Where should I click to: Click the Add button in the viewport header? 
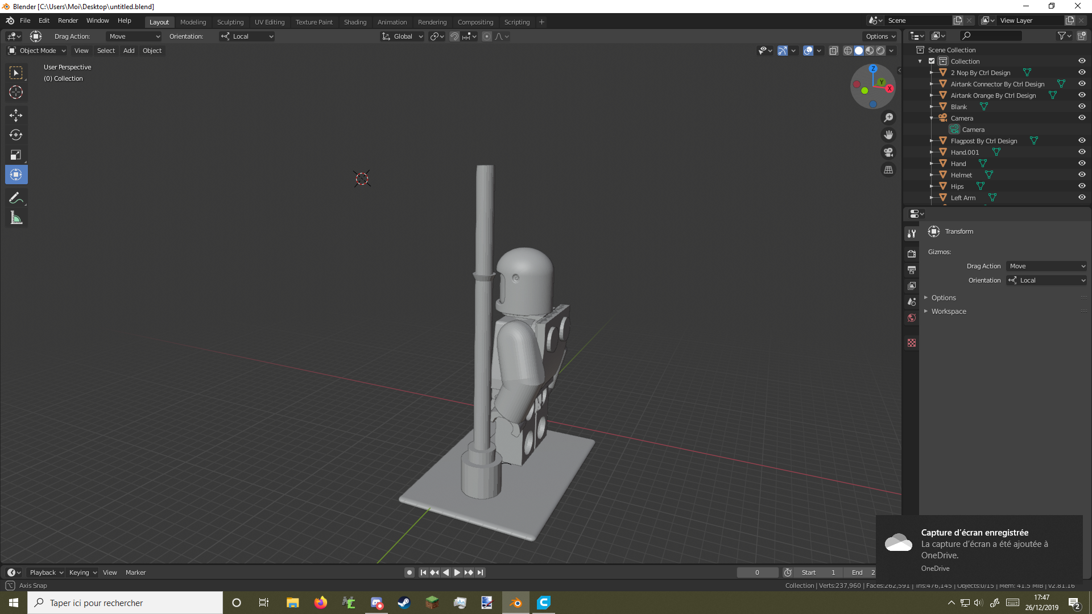[x=129, y=51]
